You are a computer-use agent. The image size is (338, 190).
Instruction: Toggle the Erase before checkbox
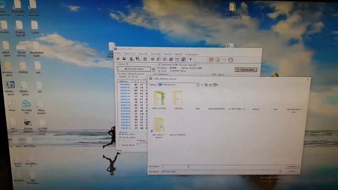point(120,134)
